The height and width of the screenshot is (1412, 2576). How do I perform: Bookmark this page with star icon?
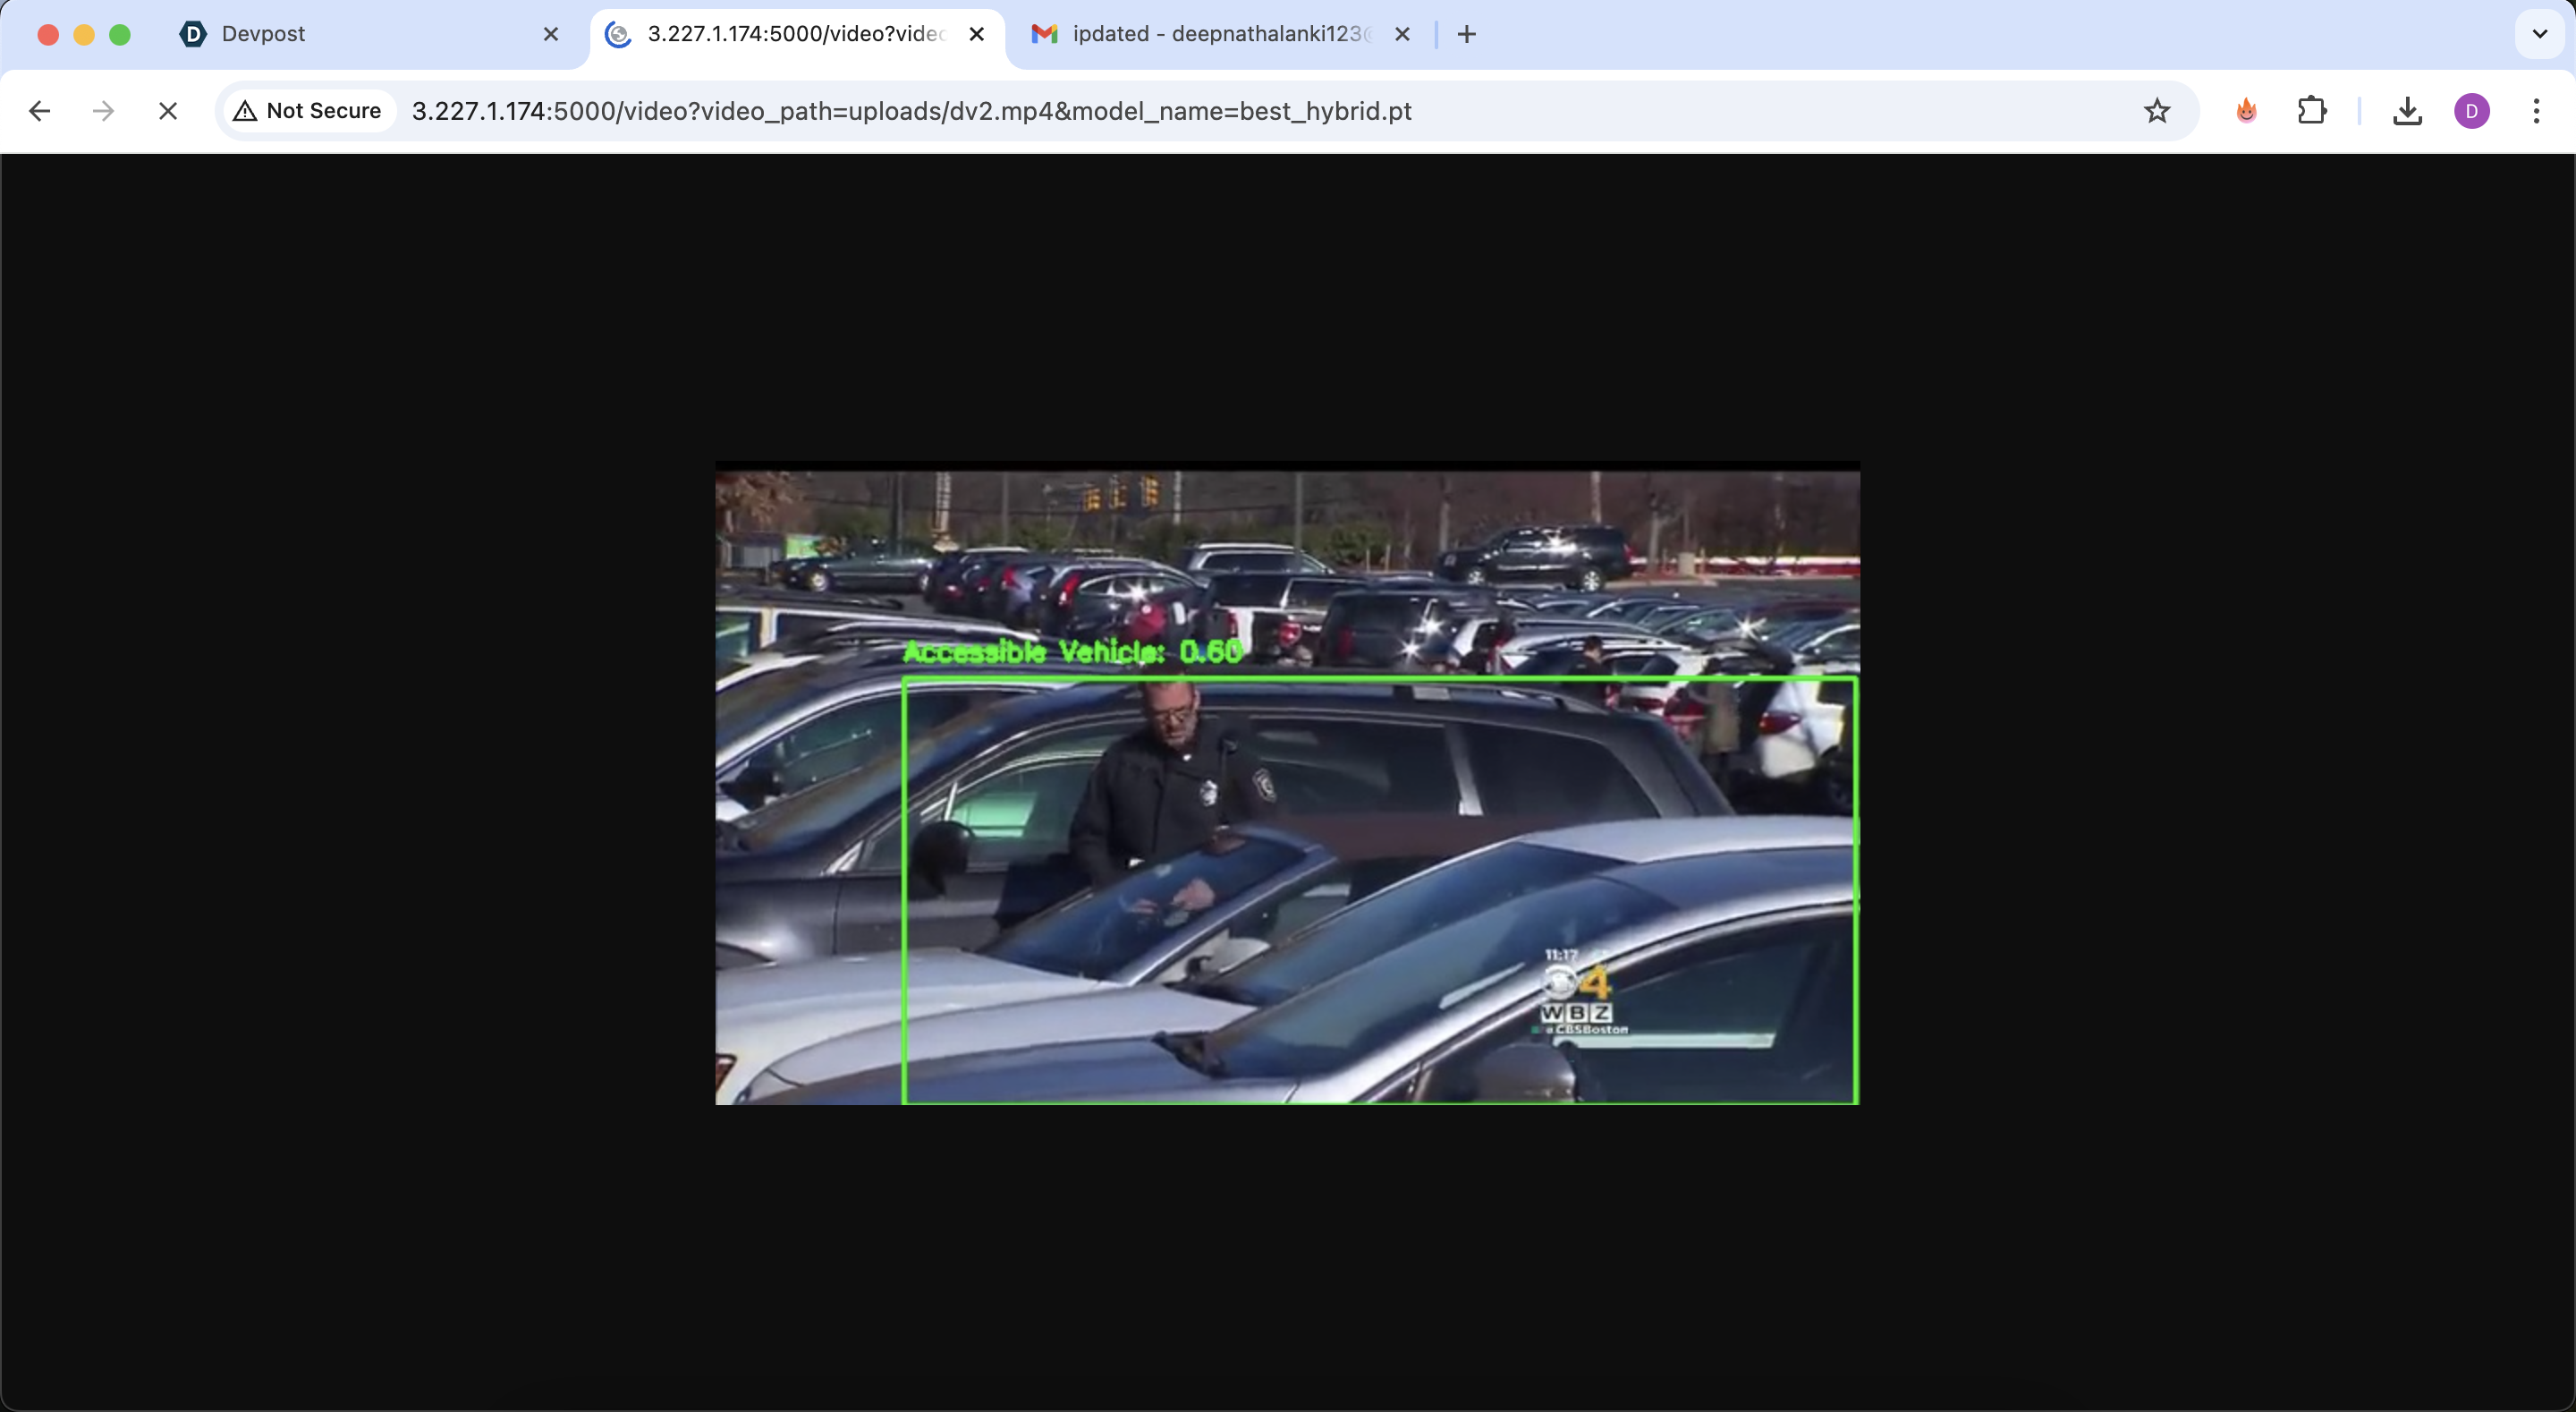pyautogui.click(x=2157, y=111)
